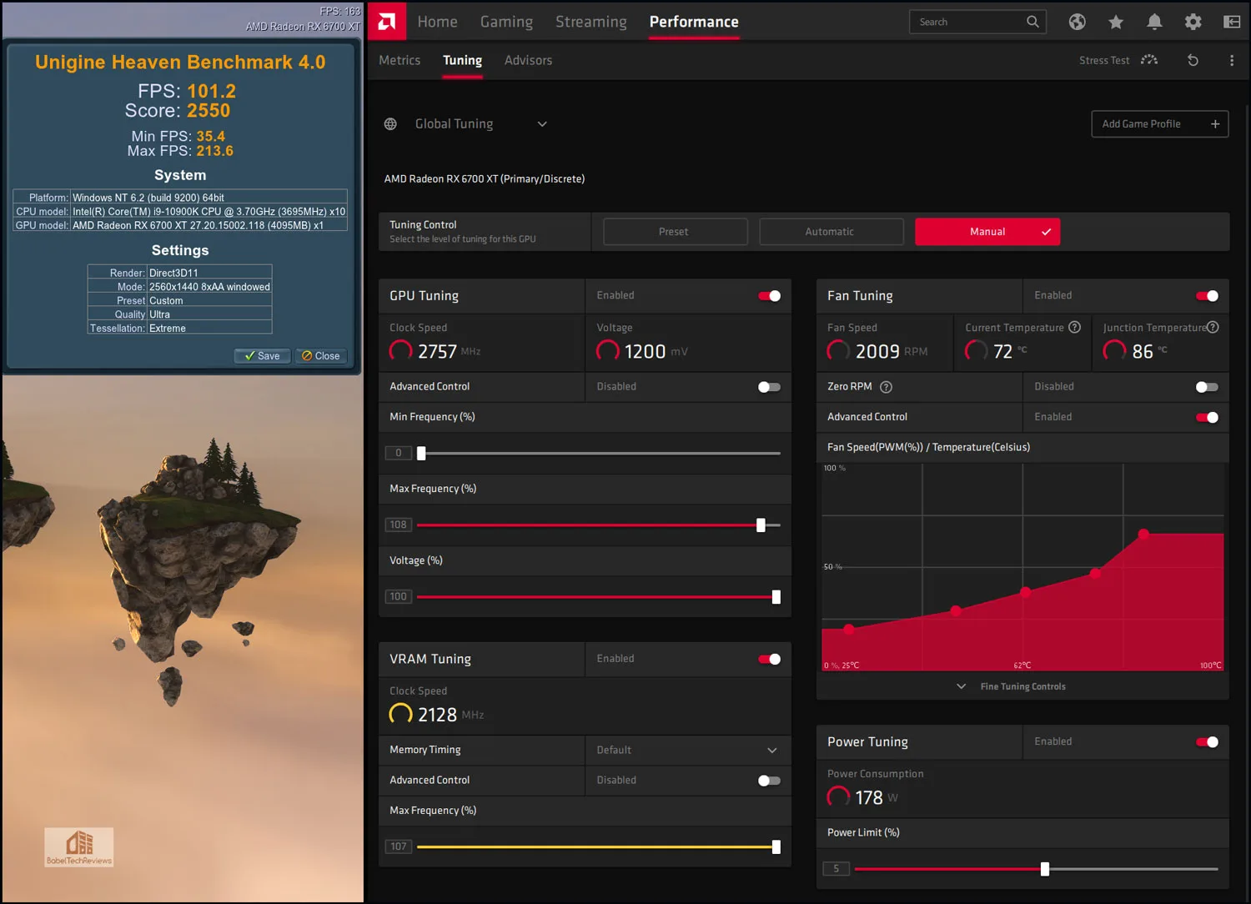Viewport: 1251px width, 904px height.
Task: Click the junction temperature gauge icon
Action: 1115,351
